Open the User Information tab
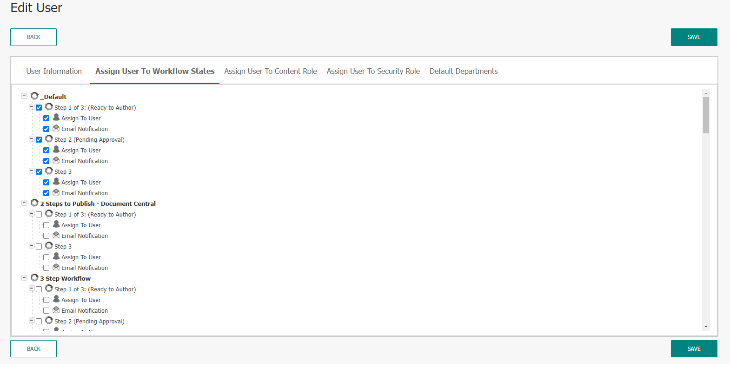730x368 pixels. 54,71
